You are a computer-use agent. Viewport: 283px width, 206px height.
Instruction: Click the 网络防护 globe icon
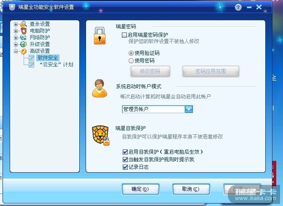pos(24,38)
